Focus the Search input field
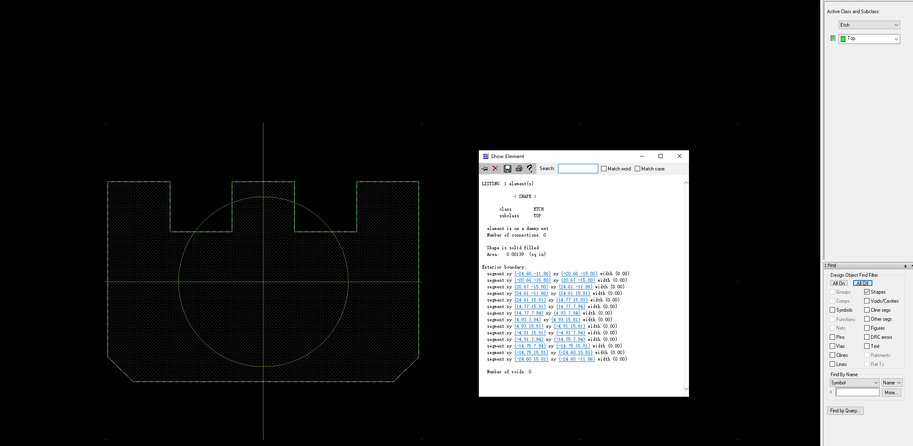 click(578, 169)
